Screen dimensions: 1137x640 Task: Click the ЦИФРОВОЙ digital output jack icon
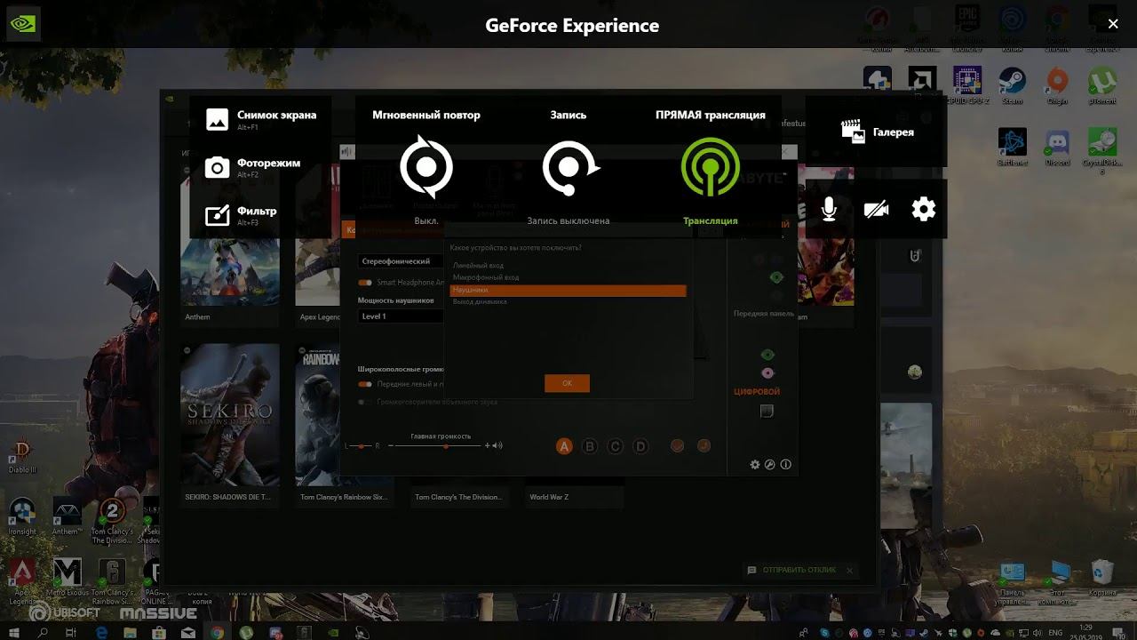[x=767, y=411]
